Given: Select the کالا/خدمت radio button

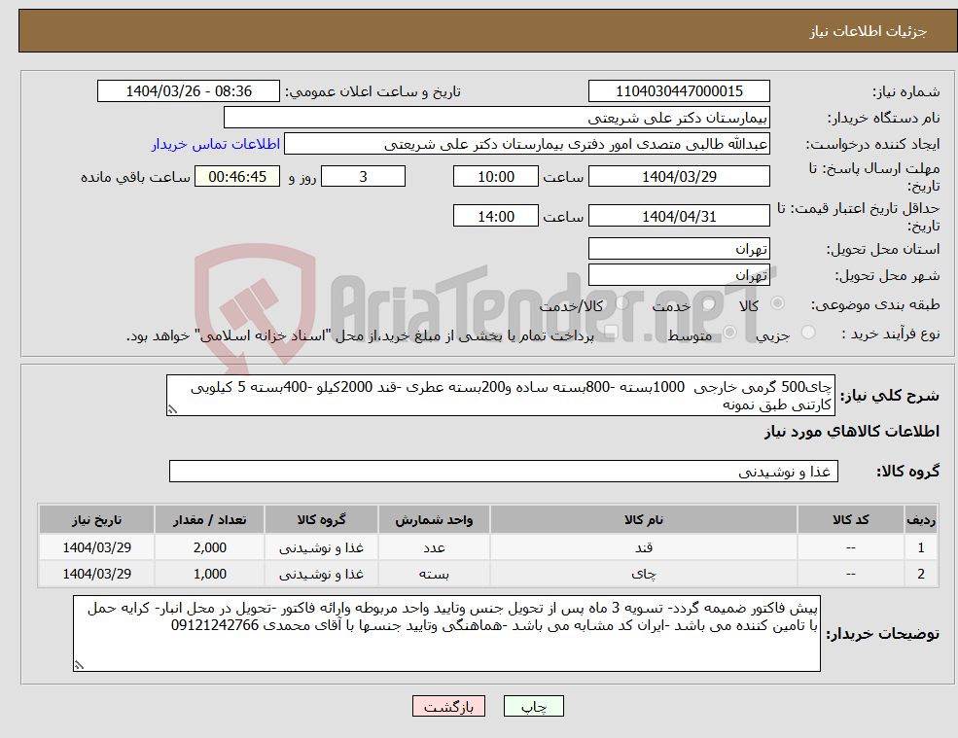Looking at the screenshot, I should click(x=621, y=303).
